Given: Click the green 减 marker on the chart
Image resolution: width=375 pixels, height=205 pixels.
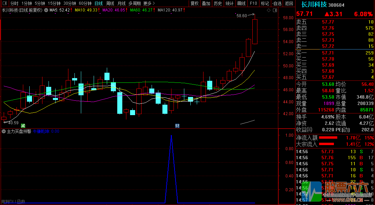Looking at the screenshot, I should 23,126.
